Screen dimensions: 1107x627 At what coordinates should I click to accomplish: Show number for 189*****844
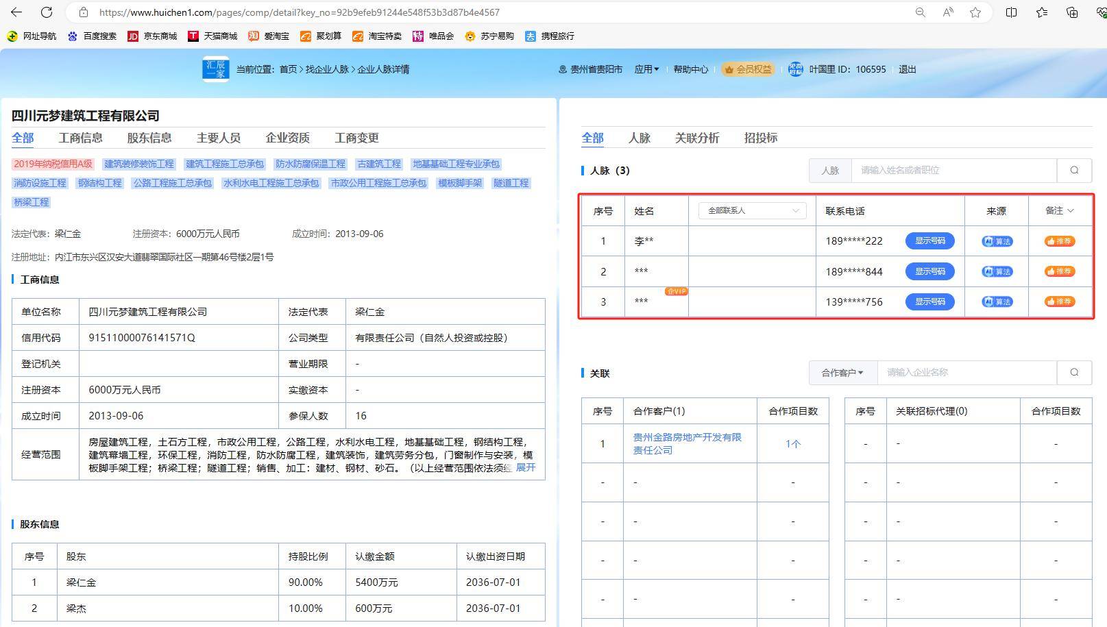pyautogui.click(x=929, y=271)
